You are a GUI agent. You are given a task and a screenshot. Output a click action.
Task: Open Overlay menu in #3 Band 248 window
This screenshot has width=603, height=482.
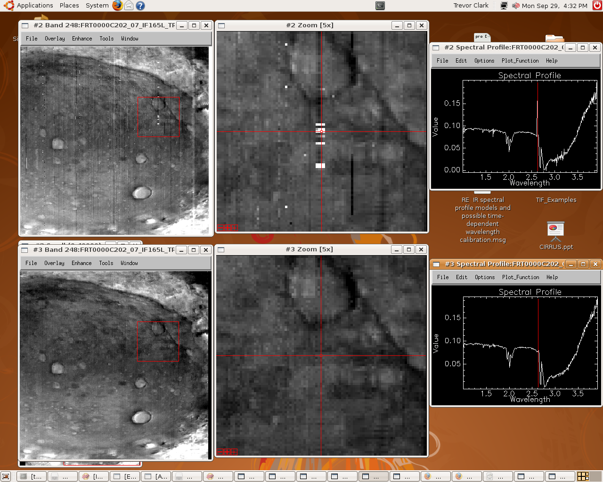tap(54, 263)
